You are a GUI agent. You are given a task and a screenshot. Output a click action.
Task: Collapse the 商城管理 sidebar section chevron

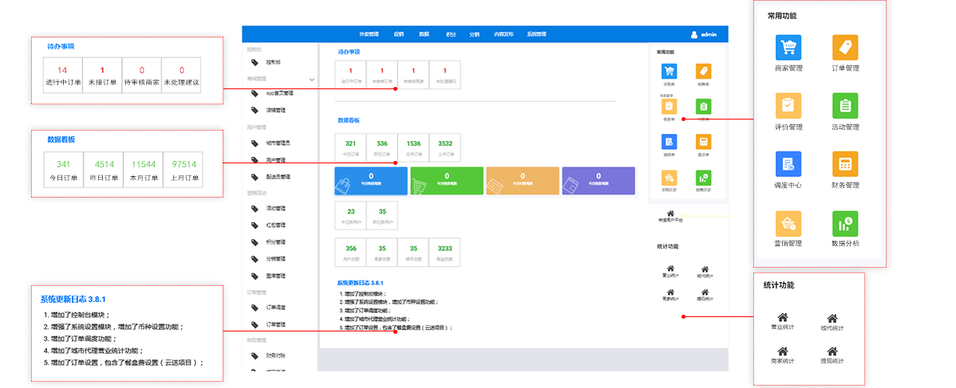pos(311,79)
